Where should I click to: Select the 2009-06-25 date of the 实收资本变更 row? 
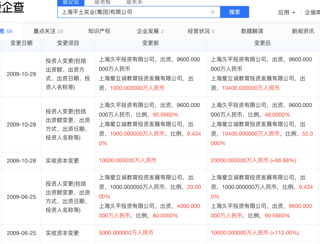(x=21, y=233)
